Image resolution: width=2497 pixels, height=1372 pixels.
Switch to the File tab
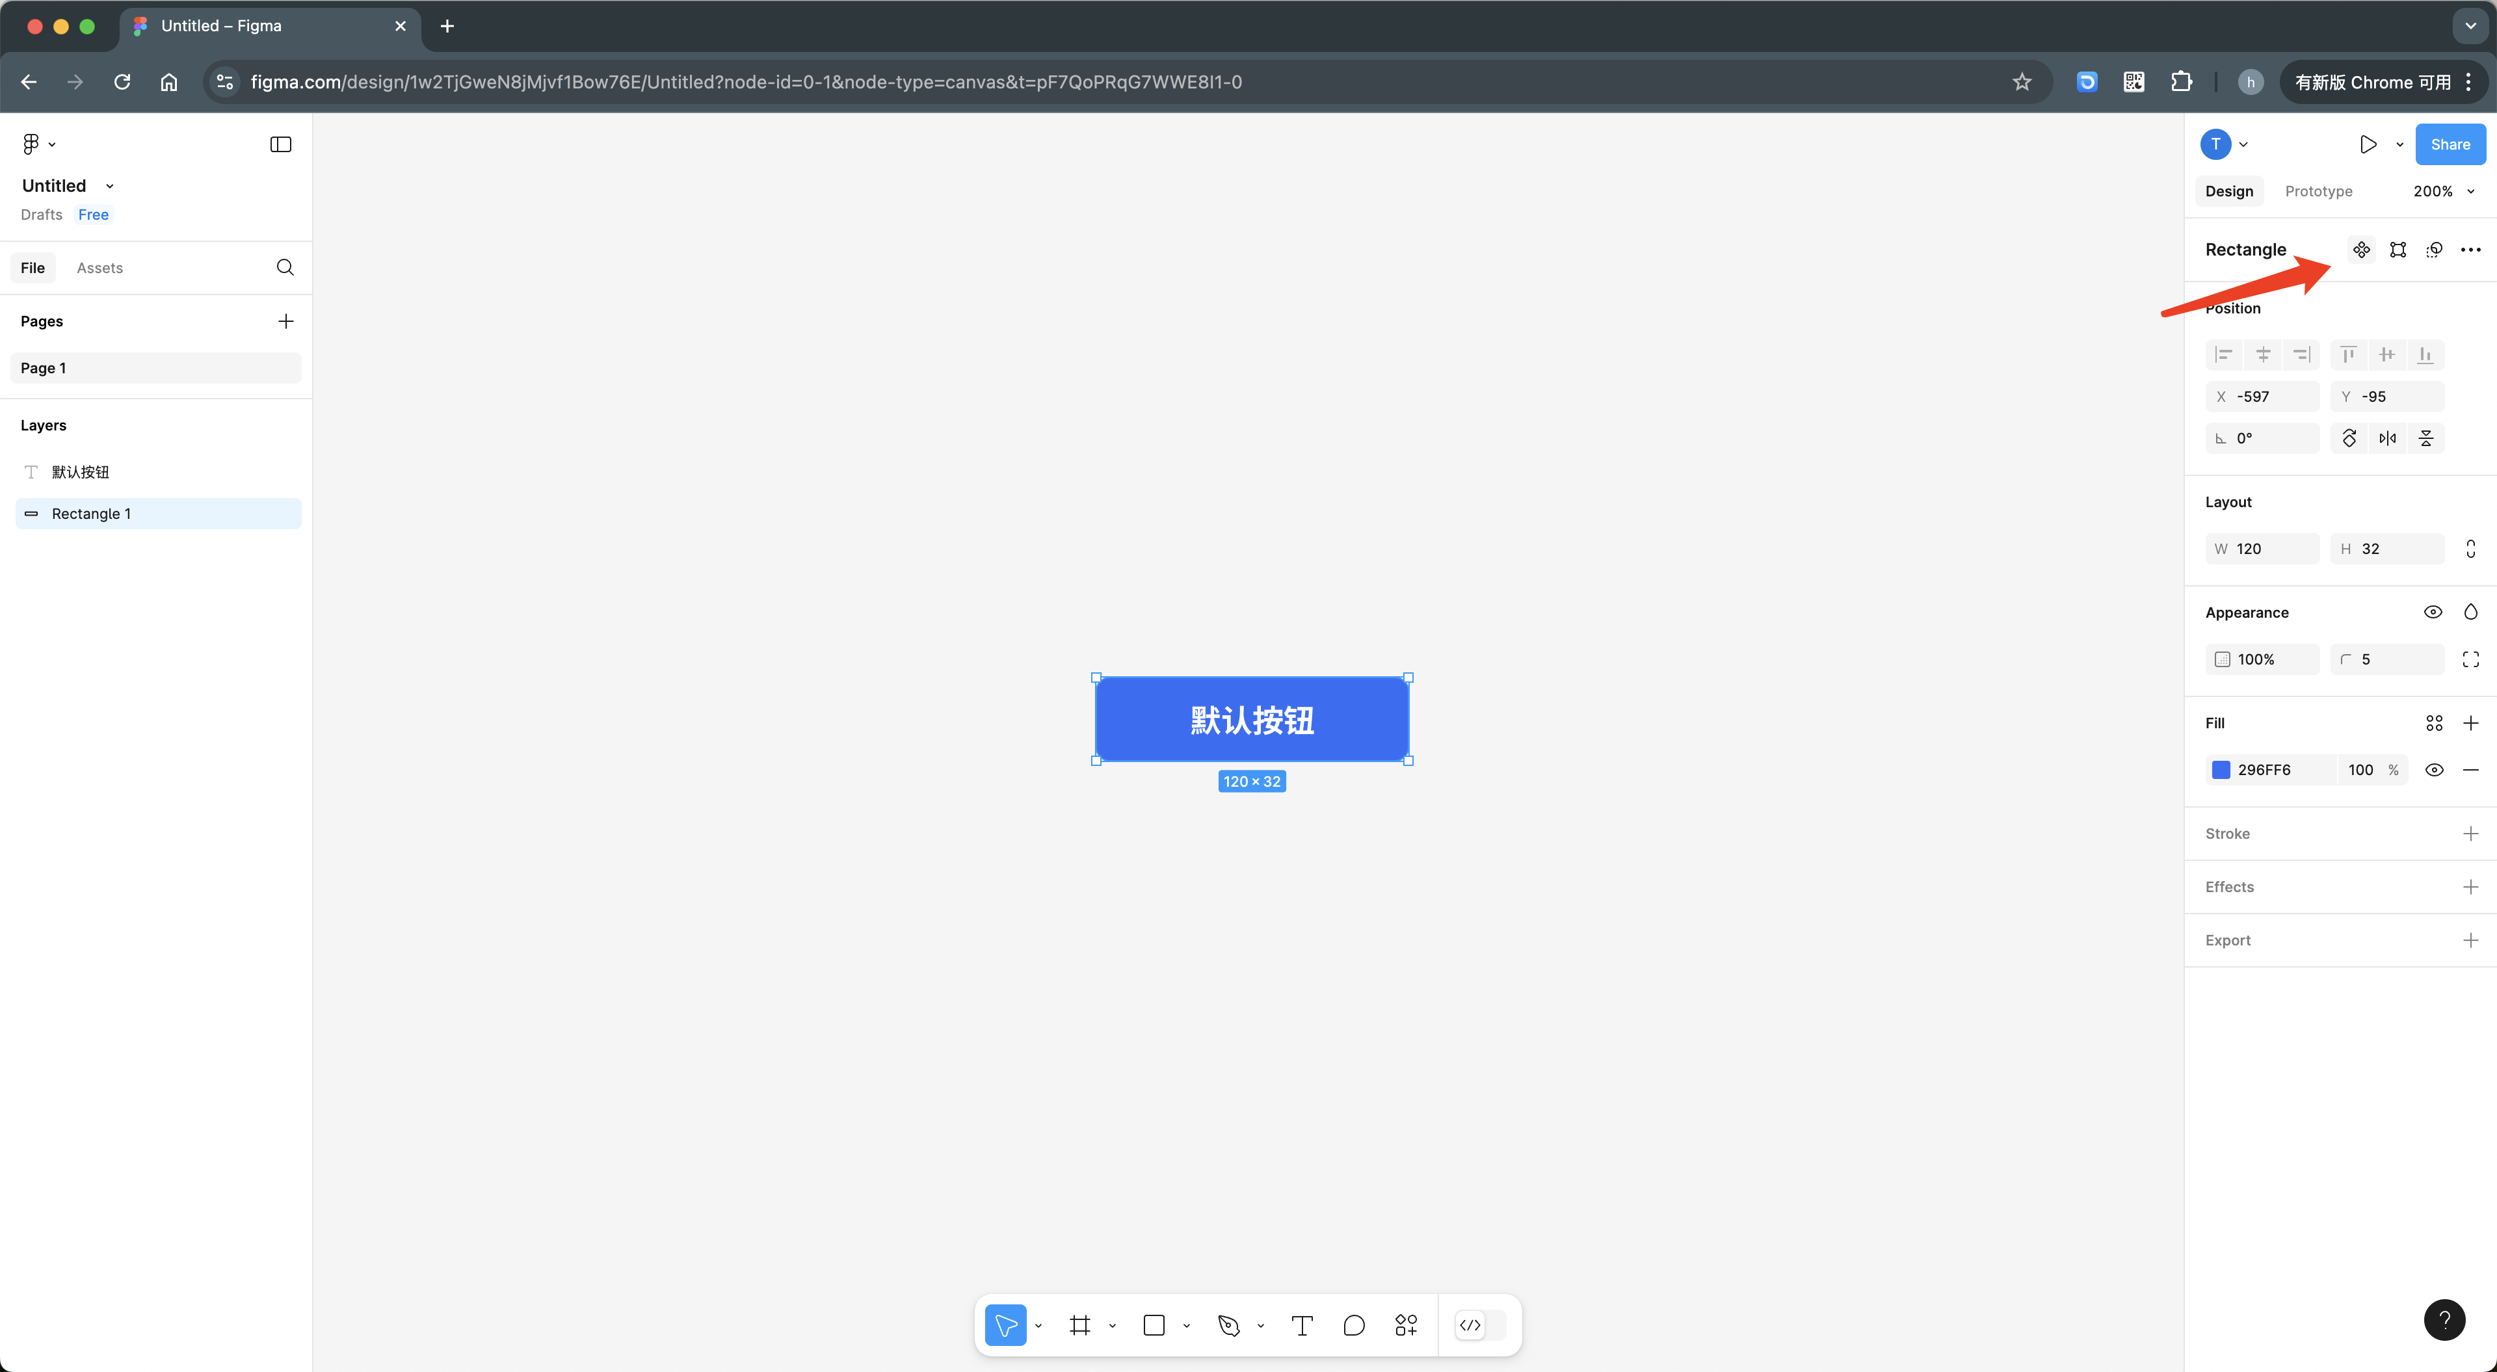tap(33, 268)
